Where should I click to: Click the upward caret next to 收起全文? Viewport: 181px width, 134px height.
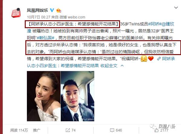pos(122,66)
